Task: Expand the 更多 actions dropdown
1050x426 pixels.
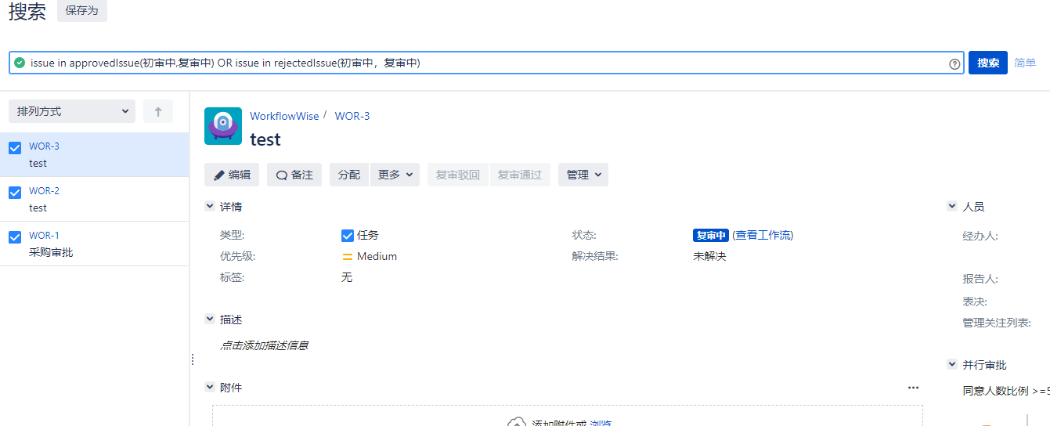Action: (395, 175)
